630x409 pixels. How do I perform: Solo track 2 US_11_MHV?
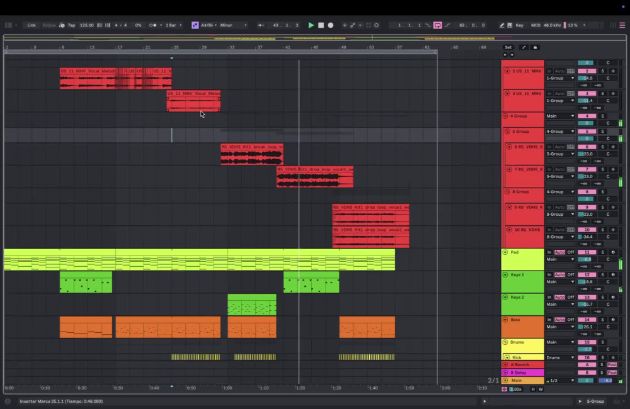[602, 70]
